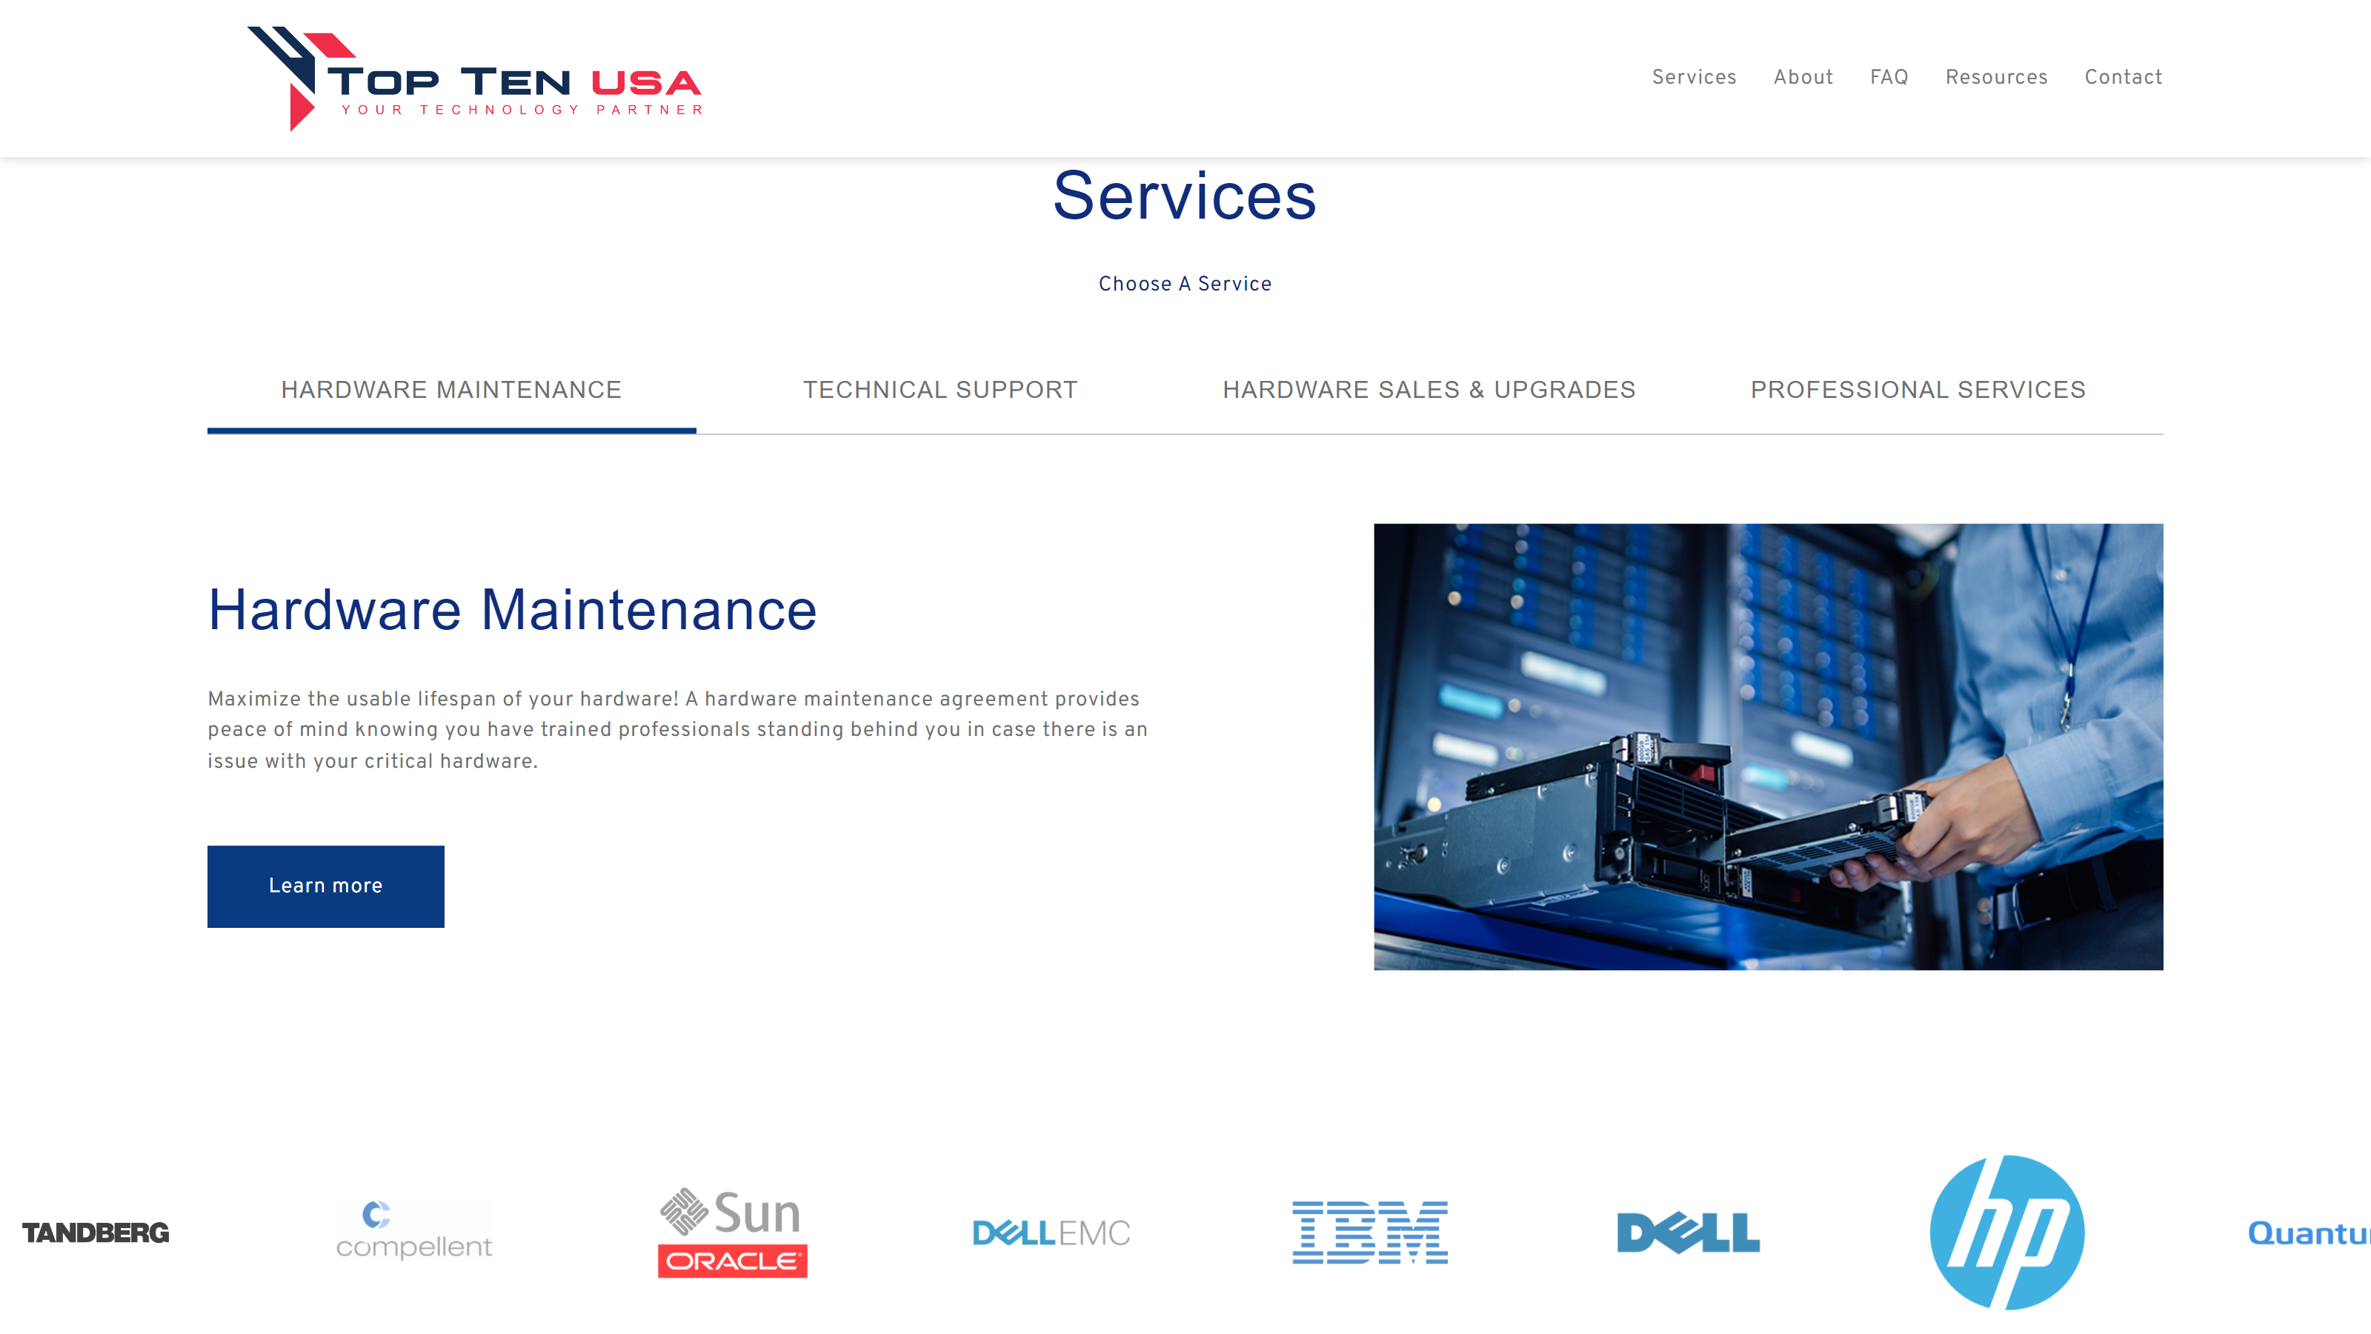
Task: Click the Quantum logo
Action: (2310, 1232)
